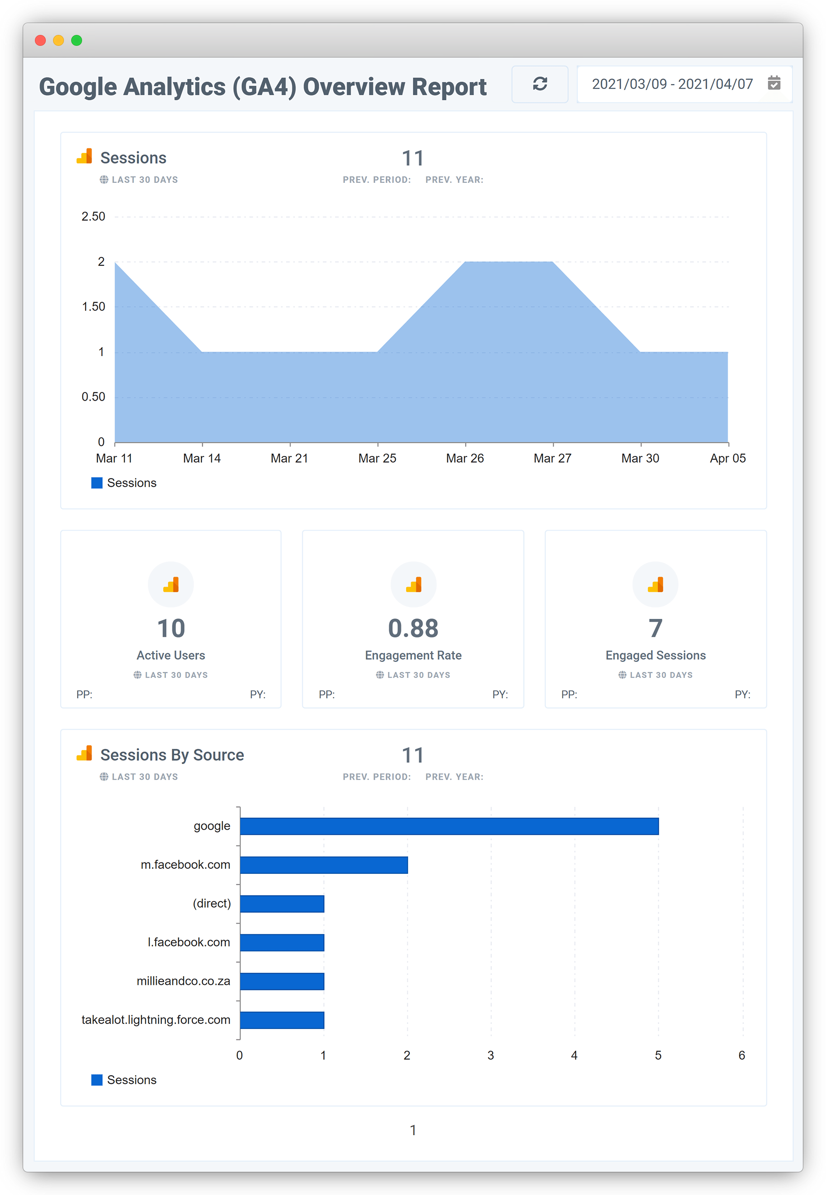Open the date range 2021/03/09 - 2021/04/07 selector
This screenshot has width=826, height=1195.
(672, 84)
